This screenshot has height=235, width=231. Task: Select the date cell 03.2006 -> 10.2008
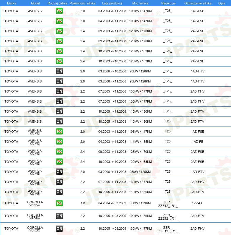(x=112, y=71)
